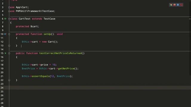Toggle fold marker on PHPUnit TestCase import line
The height and width of the screenshot is (107, 191).
point(9,11)
